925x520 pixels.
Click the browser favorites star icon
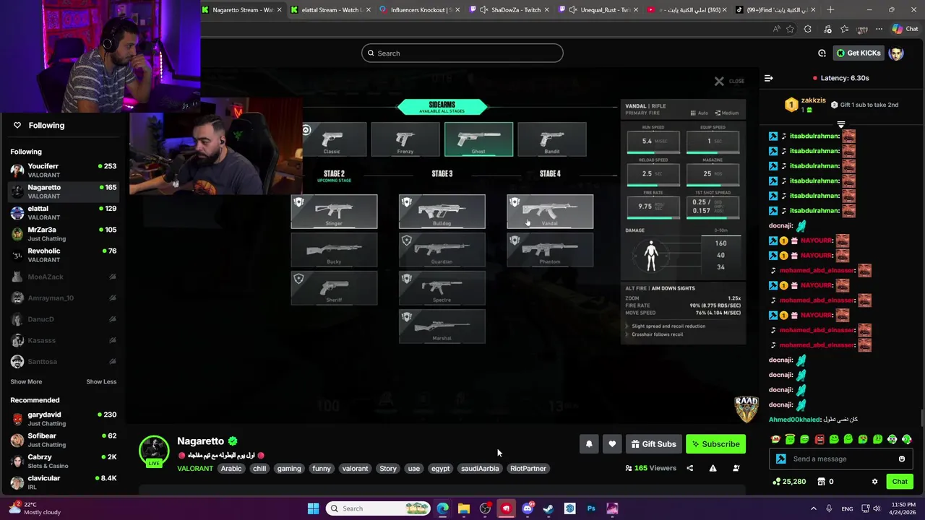click(x=790, y=29)
